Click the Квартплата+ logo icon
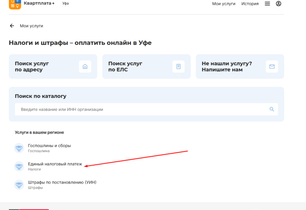Viewport: 306px width, 210px height. (15, 4)
